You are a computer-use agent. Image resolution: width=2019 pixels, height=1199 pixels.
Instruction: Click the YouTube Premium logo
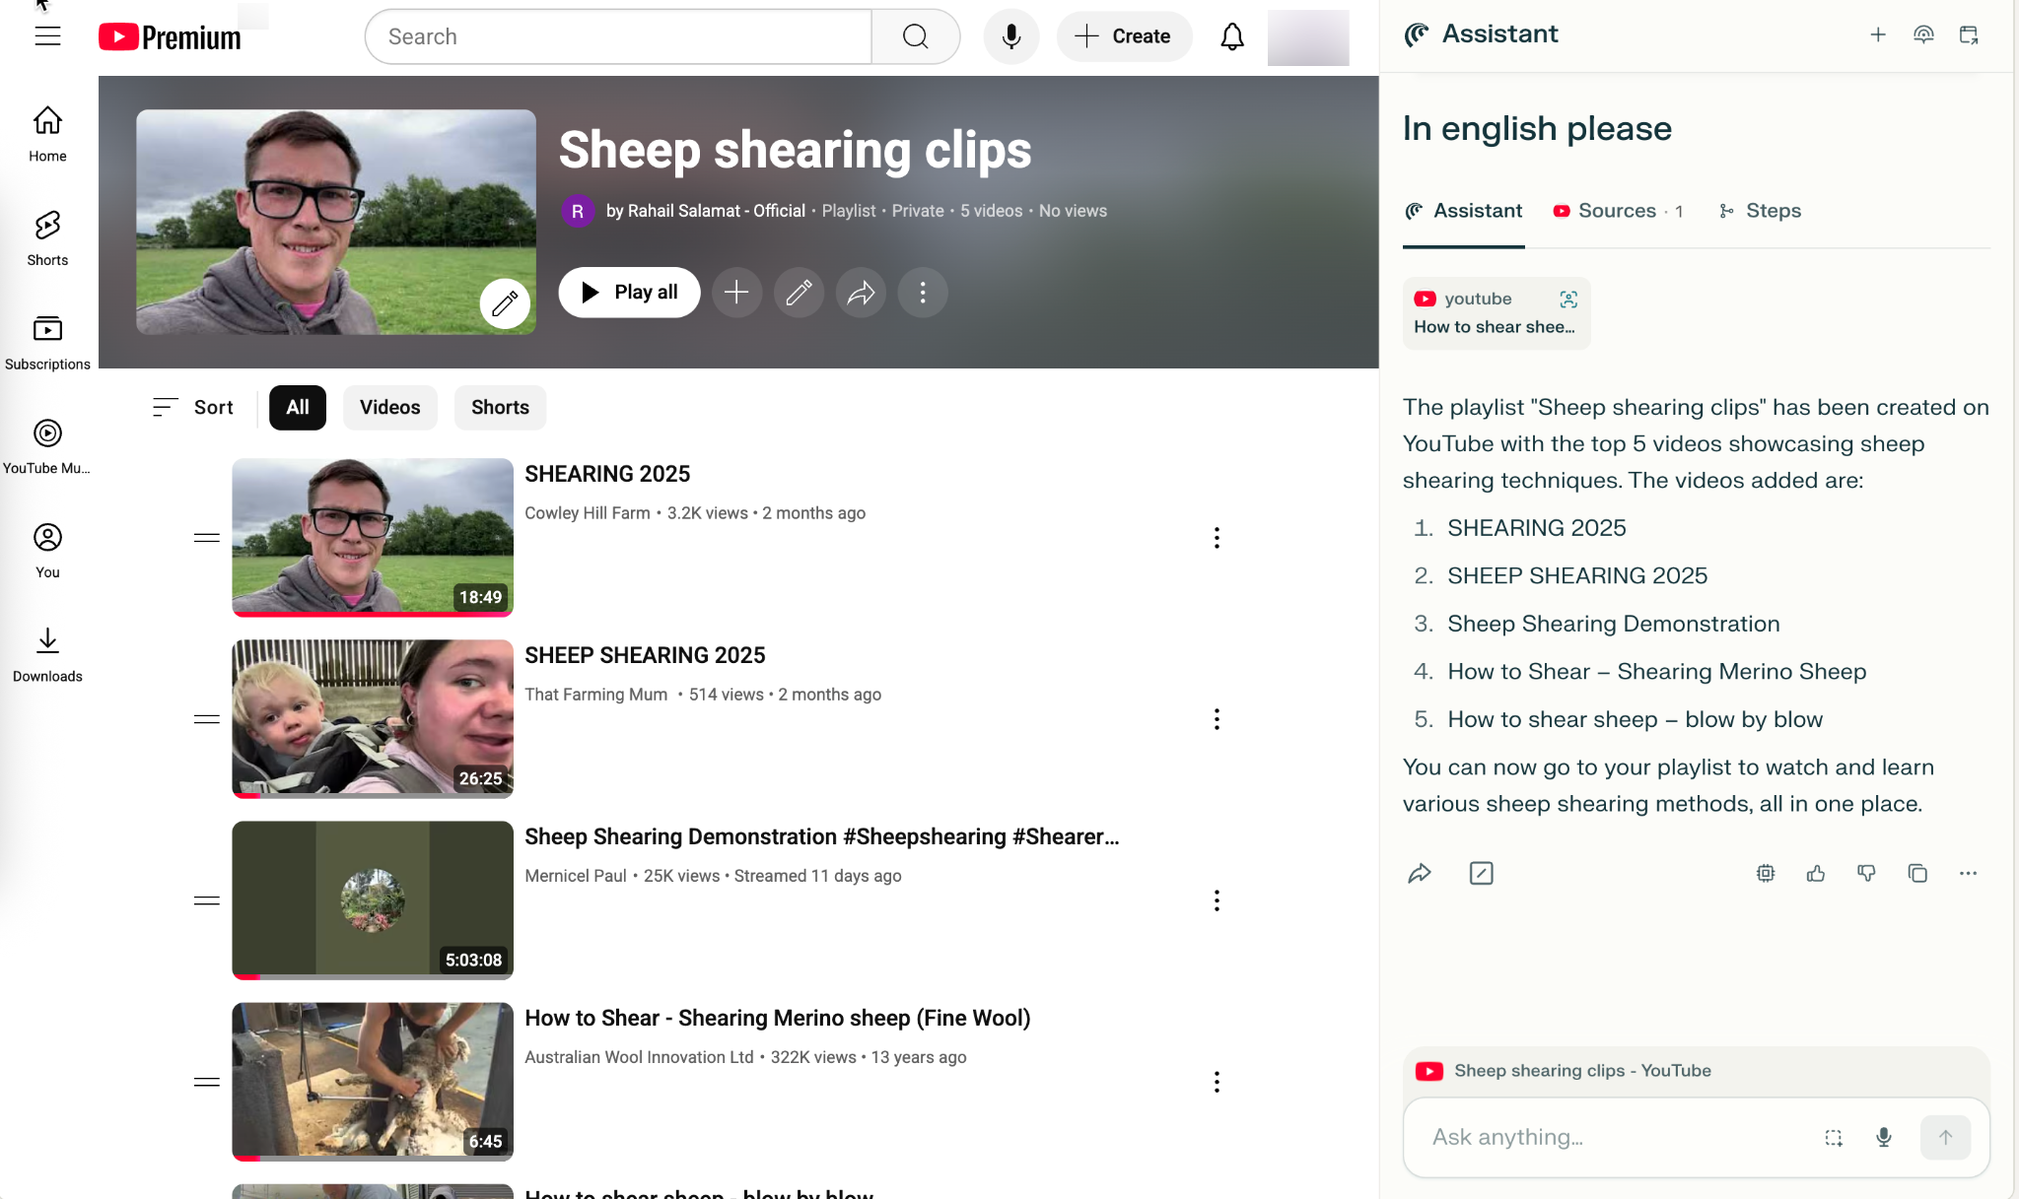click(170, 37)
